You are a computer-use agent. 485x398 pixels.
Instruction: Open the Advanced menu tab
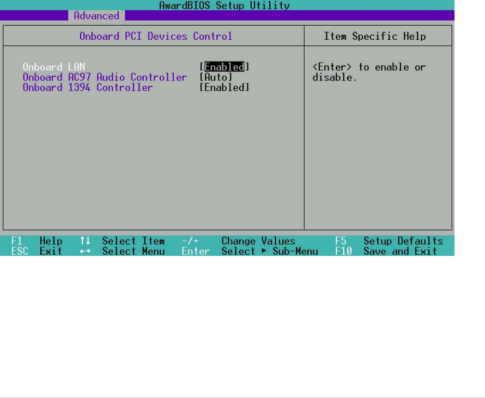[x=96, y=16]
